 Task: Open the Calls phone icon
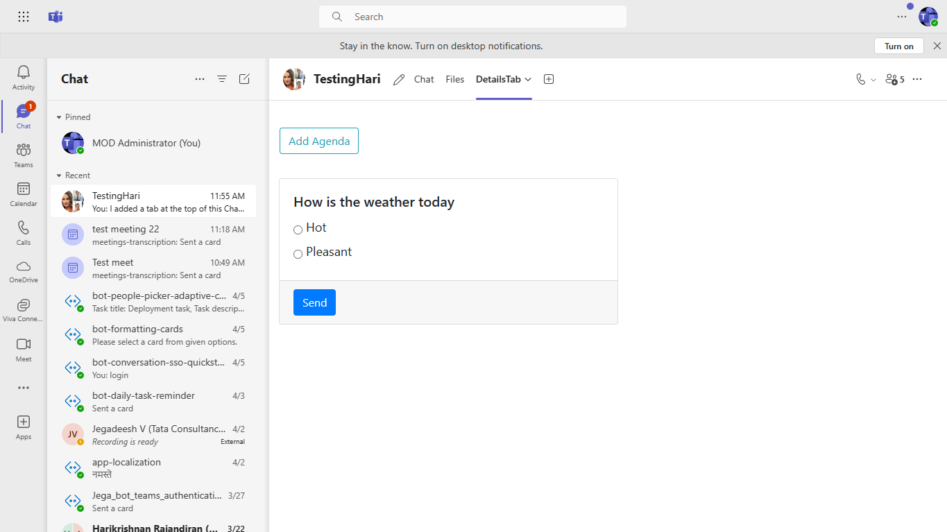coord(24,233)
